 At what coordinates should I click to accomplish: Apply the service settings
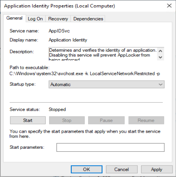click(x=157, y=169)
